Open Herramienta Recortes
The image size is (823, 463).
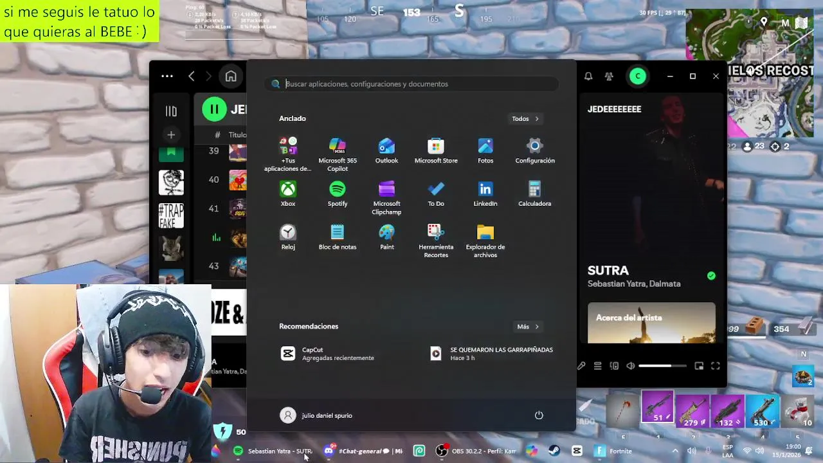(436, 241)
